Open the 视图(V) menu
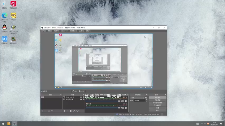The width and height of the screenshot is (225, 126). [x=57, y=31]
